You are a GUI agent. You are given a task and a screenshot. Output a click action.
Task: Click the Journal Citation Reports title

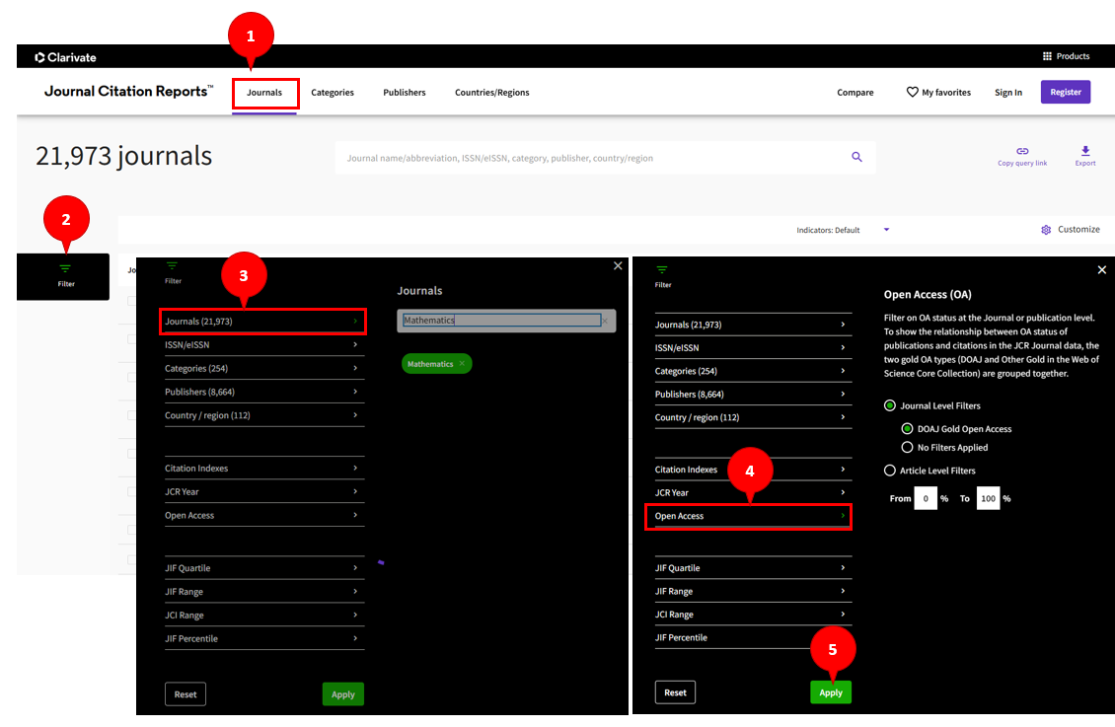point(128,91)
